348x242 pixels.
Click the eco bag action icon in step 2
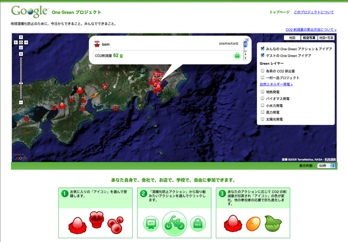(198, 224)
